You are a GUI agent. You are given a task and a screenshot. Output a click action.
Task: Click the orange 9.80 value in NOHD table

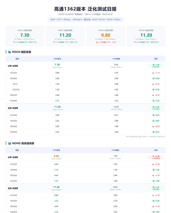pyautogui.click(x=56, y=156)
